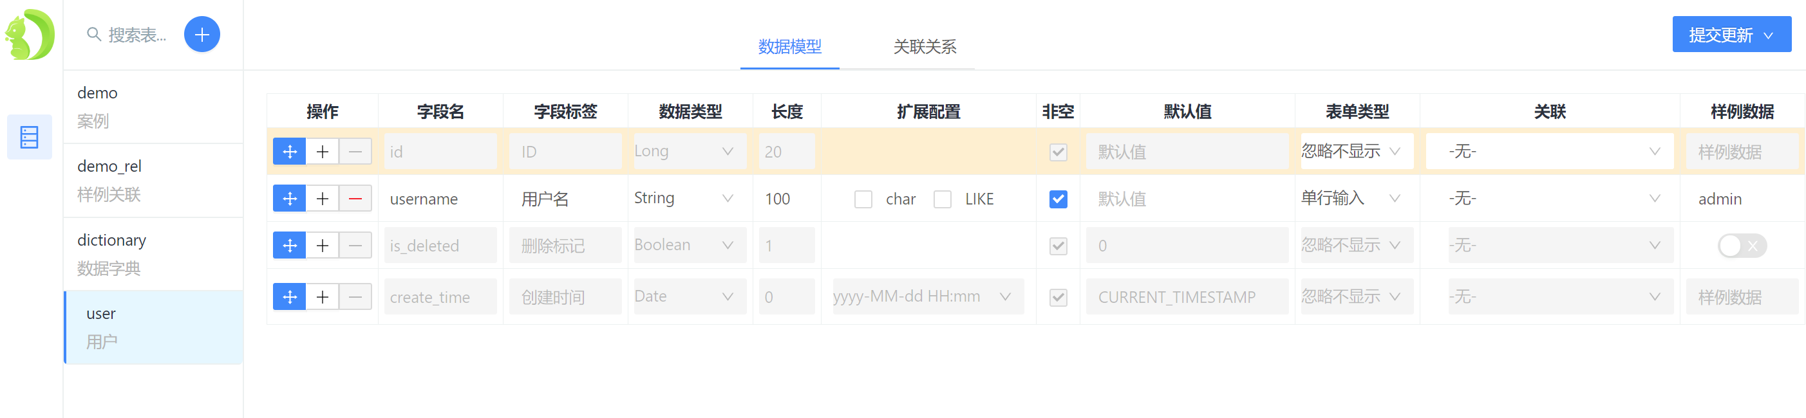Click the search magnifier icon

click(x=93, y=34)
